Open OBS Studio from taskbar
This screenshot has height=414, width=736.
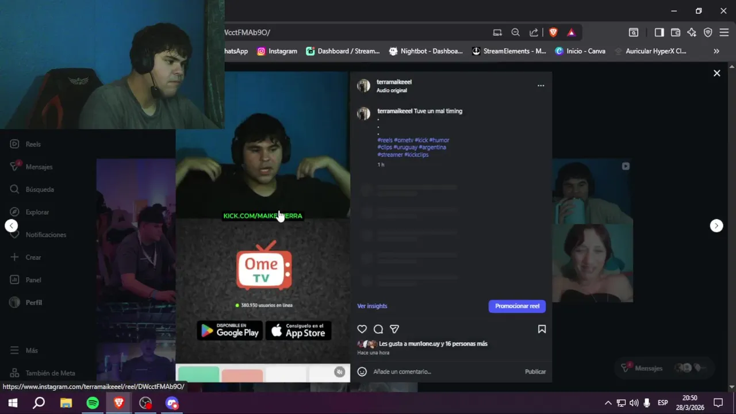(145, 403)
